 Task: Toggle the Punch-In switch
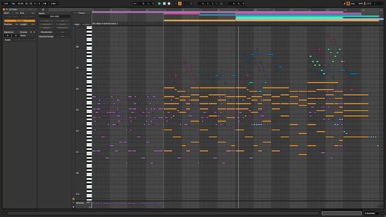(x=217, y=4)
